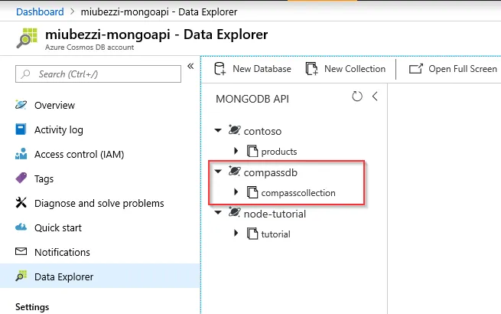Click the Notifications envelope icon
Screen dimensions: 501x314
21,251
